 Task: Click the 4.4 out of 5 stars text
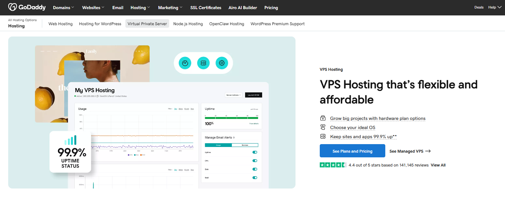tap(388, 165)
